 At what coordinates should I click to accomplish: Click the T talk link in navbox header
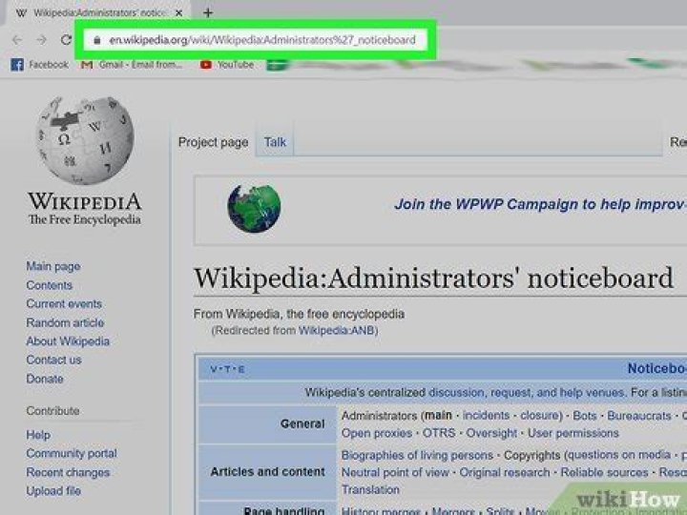[227, 369]
